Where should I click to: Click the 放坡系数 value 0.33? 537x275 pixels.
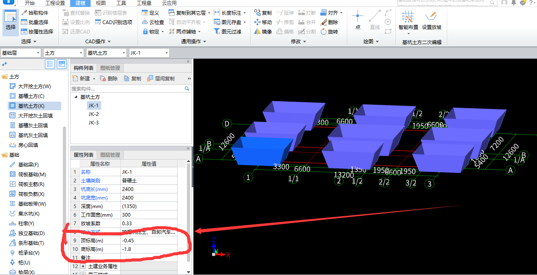tap(149, 224)
